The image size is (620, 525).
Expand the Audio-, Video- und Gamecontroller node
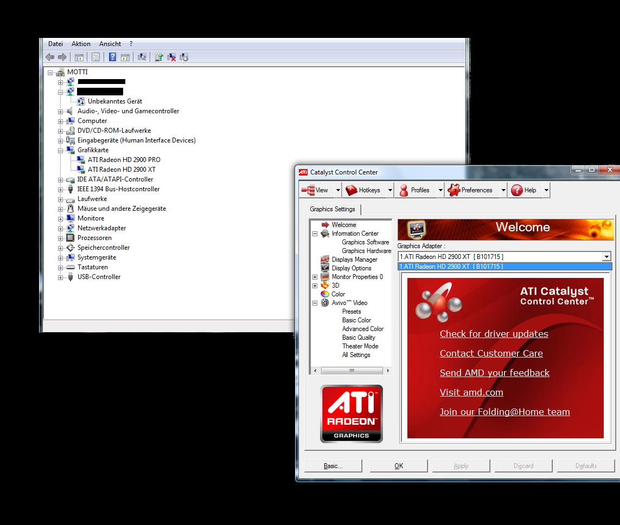(x=61, y=112)
